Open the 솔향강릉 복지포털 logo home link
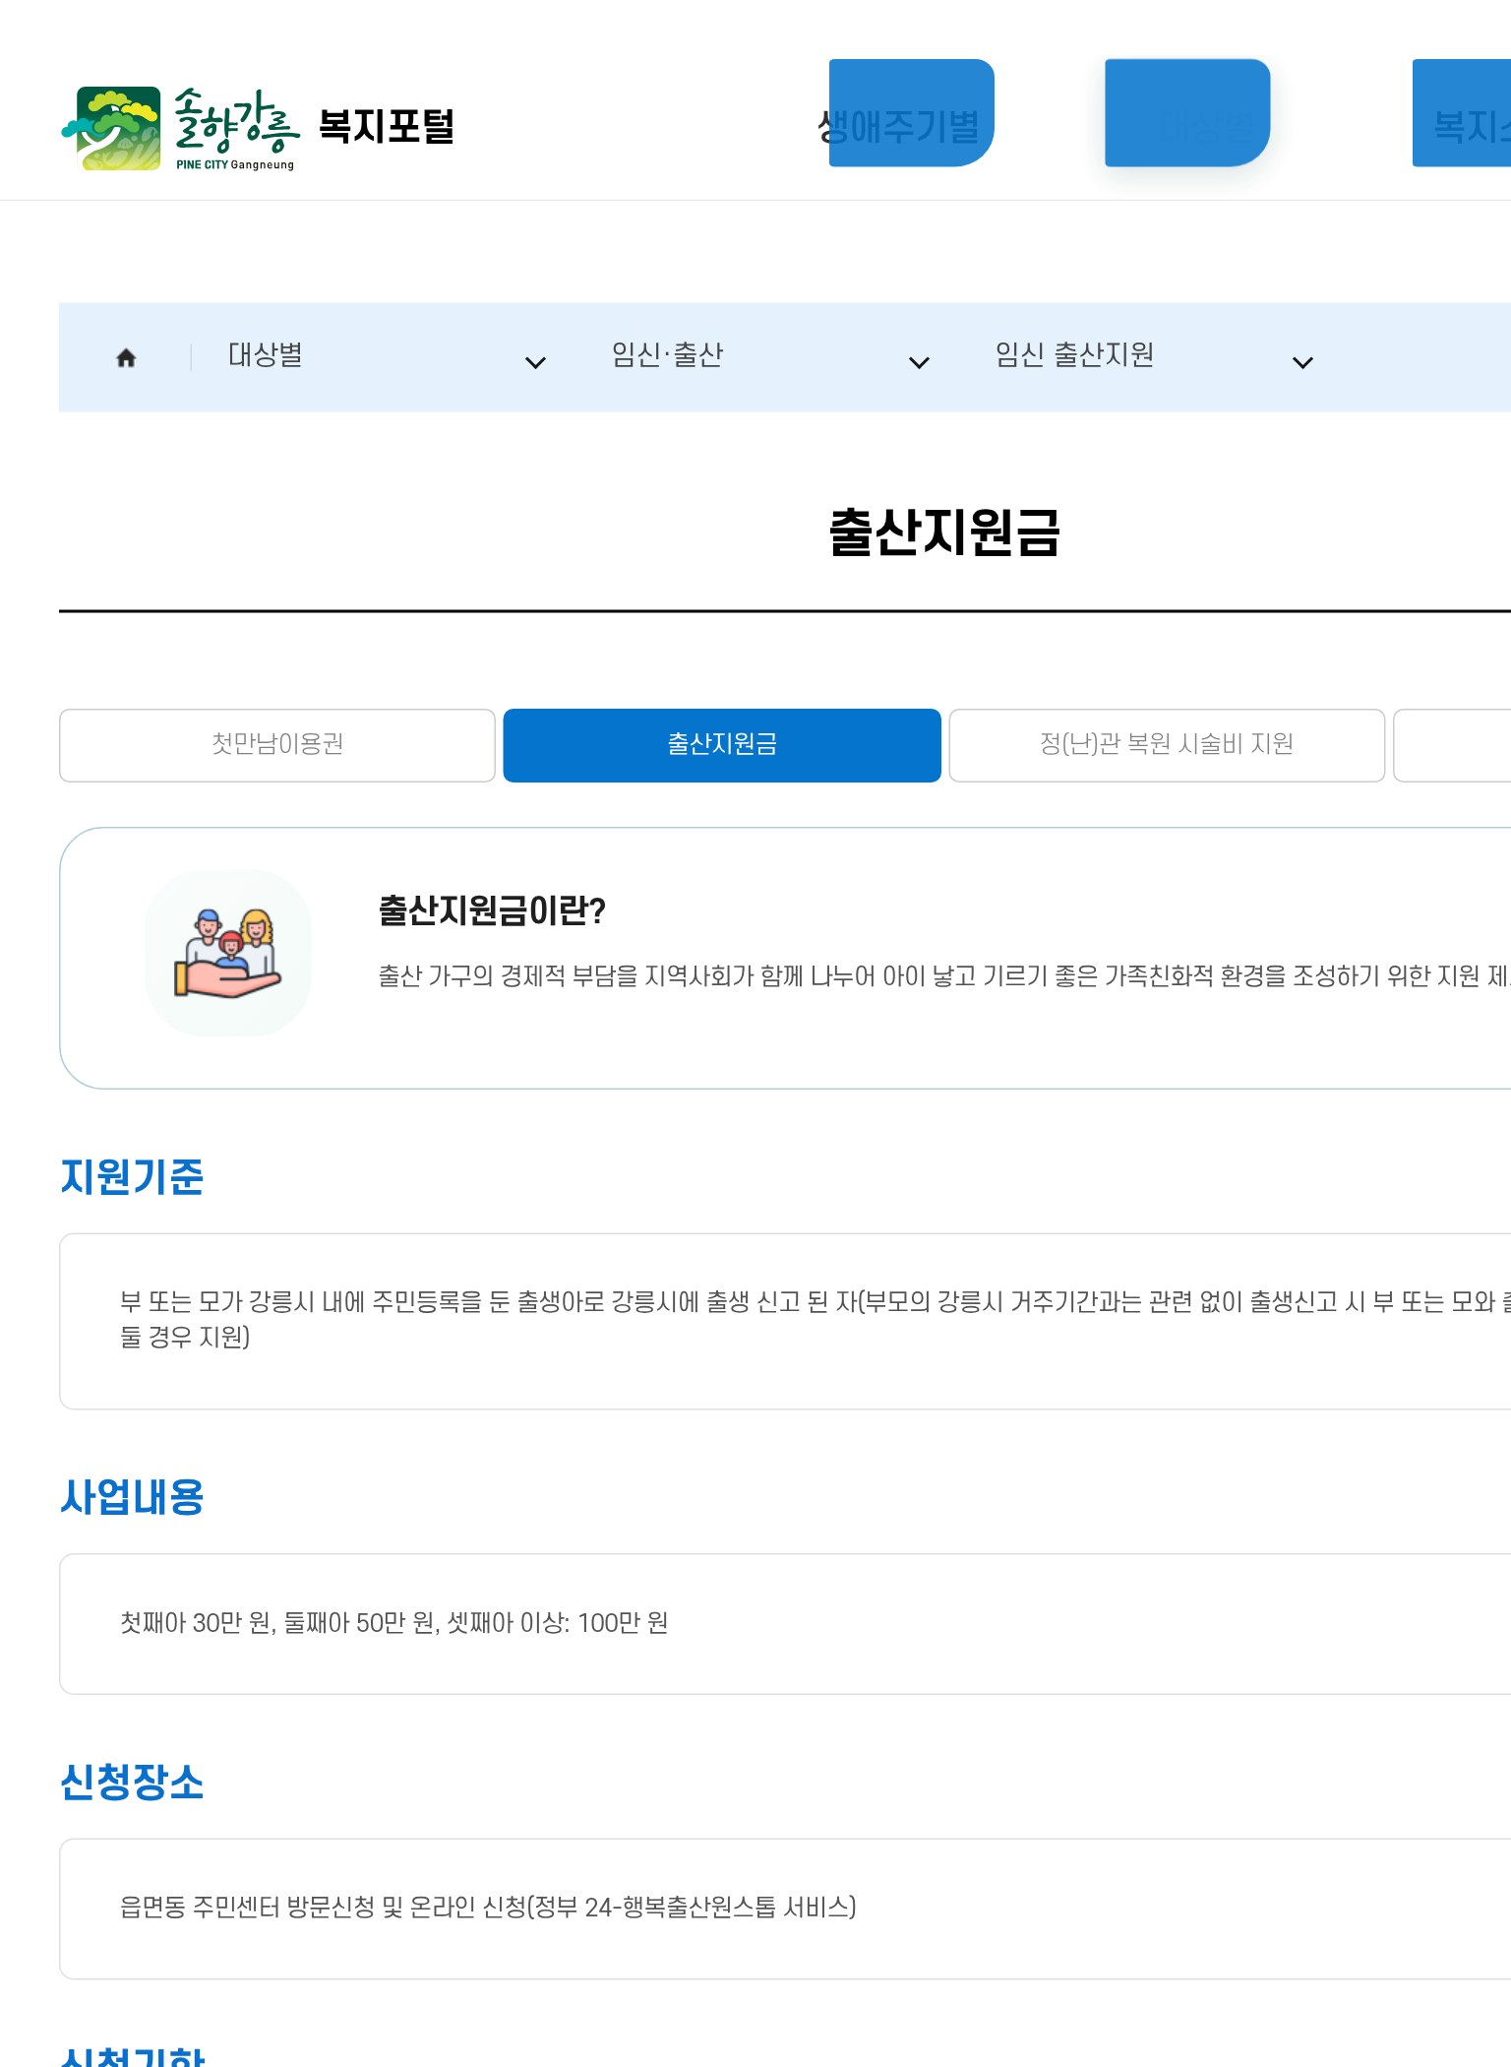 (258, 128)
